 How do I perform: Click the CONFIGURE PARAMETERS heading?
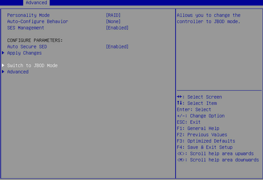pyautogui.click(x=35, y=40)
